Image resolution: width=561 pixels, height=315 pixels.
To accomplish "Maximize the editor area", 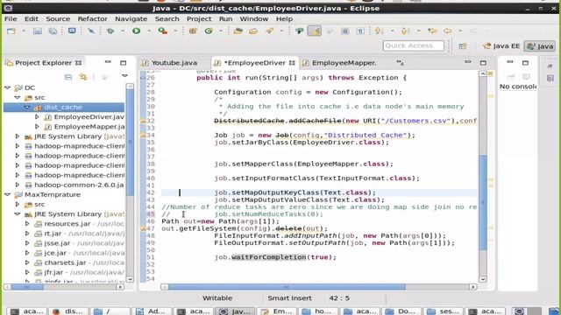I will click(x=483, y=63).
